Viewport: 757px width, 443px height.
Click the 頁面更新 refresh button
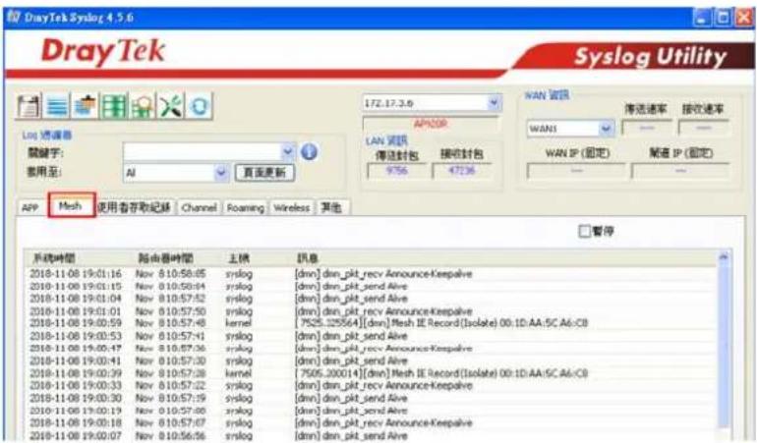[264, 173]
